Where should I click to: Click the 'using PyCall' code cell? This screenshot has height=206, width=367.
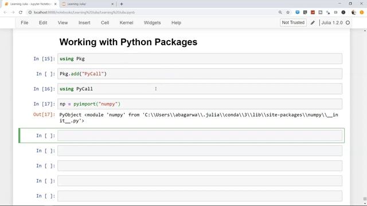[x=200, y=89]
